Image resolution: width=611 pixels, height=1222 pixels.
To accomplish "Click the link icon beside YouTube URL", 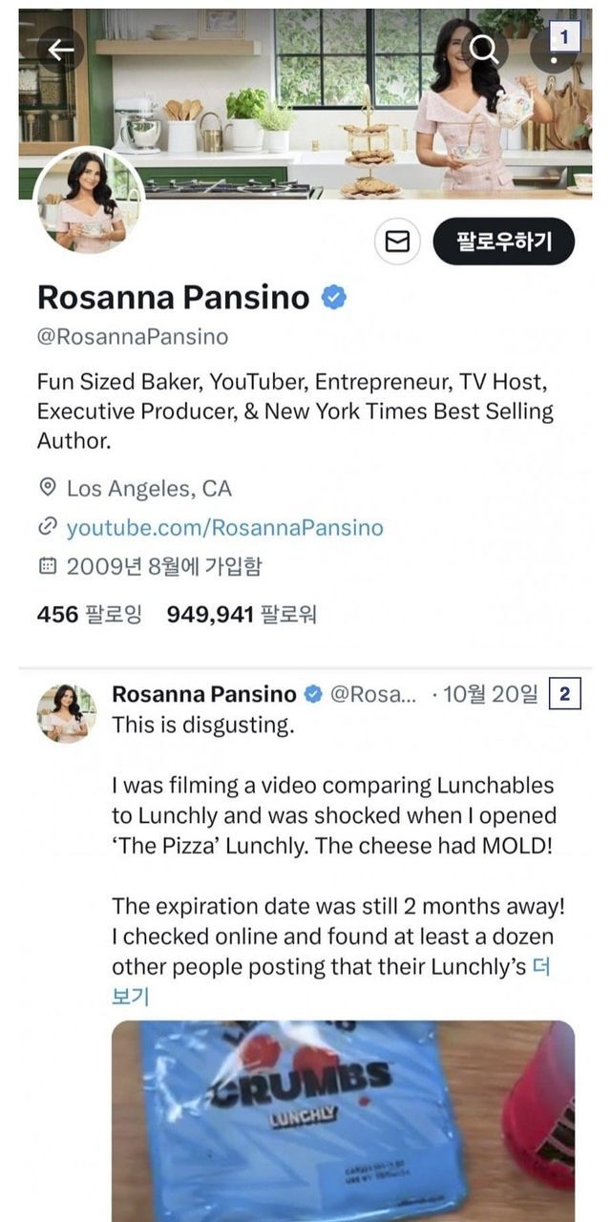I will point(47,528).
